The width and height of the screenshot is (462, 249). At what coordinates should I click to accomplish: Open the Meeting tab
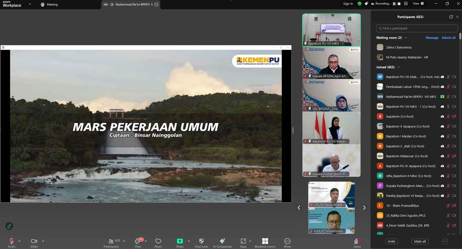(49, 5)
